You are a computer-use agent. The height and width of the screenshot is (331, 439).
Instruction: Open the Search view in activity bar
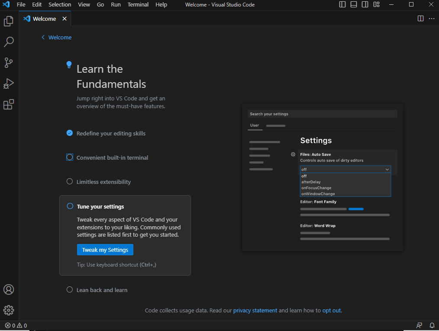(9, 42)
